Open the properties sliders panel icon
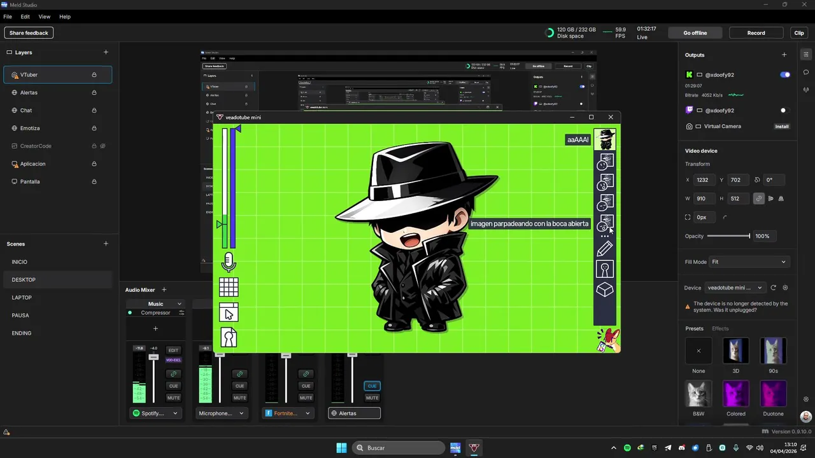 tap(806, 54)
